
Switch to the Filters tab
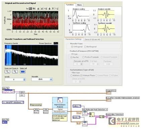tap(79, 5)
